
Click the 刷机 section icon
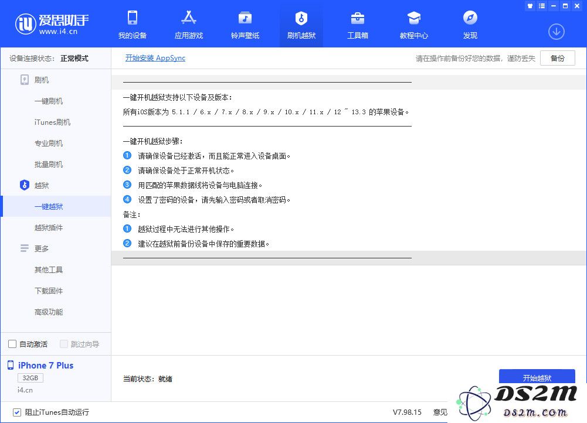[x=24, y=80]
